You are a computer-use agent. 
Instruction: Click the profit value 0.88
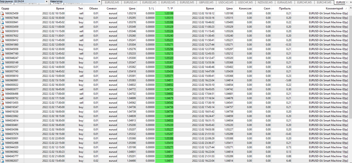point(288,156)
